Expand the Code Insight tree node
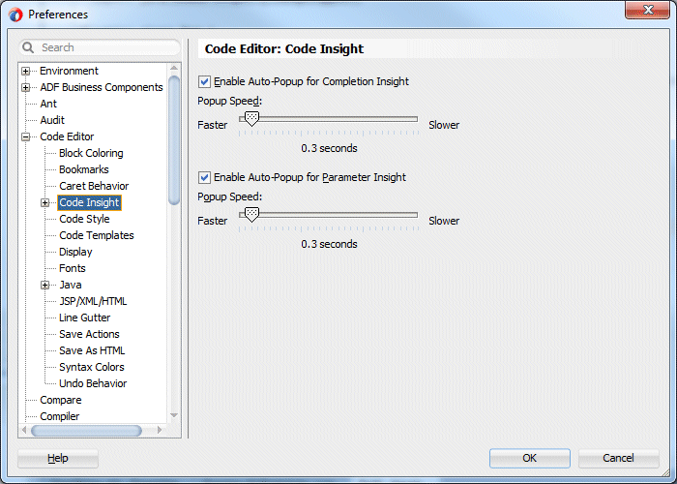The width and height of the screenshot is (677, 484). [x=44, y=202]
